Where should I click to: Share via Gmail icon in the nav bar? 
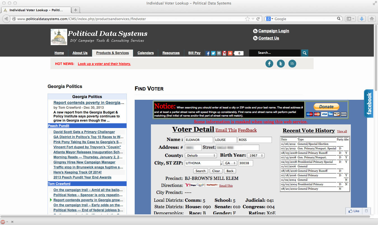(x=224, y=53)
